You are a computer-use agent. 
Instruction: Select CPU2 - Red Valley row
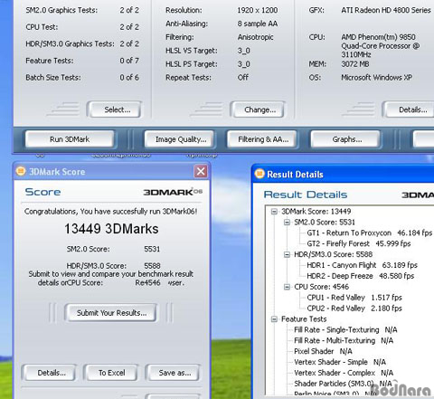click(354, 309)
